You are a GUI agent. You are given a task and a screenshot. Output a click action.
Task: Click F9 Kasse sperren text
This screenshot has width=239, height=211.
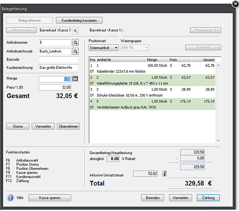[22, 173]
